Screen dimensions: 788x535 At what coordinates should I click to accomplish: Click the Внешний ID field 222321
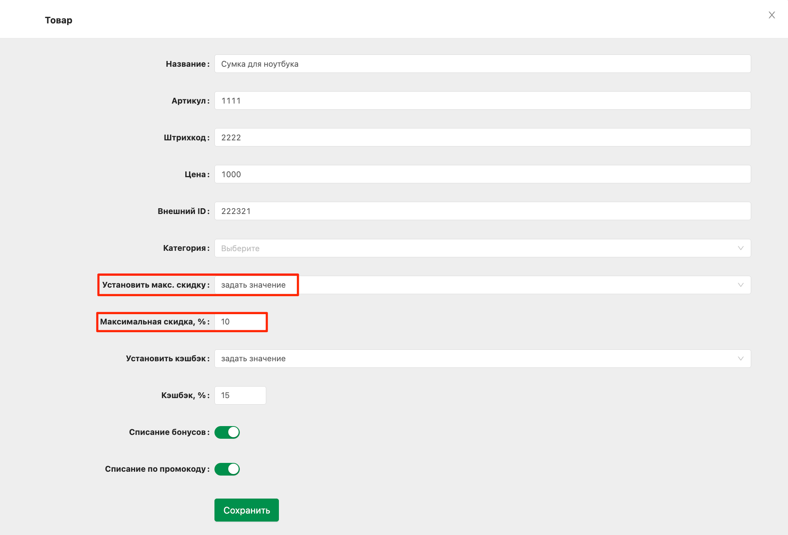[482, 211]
